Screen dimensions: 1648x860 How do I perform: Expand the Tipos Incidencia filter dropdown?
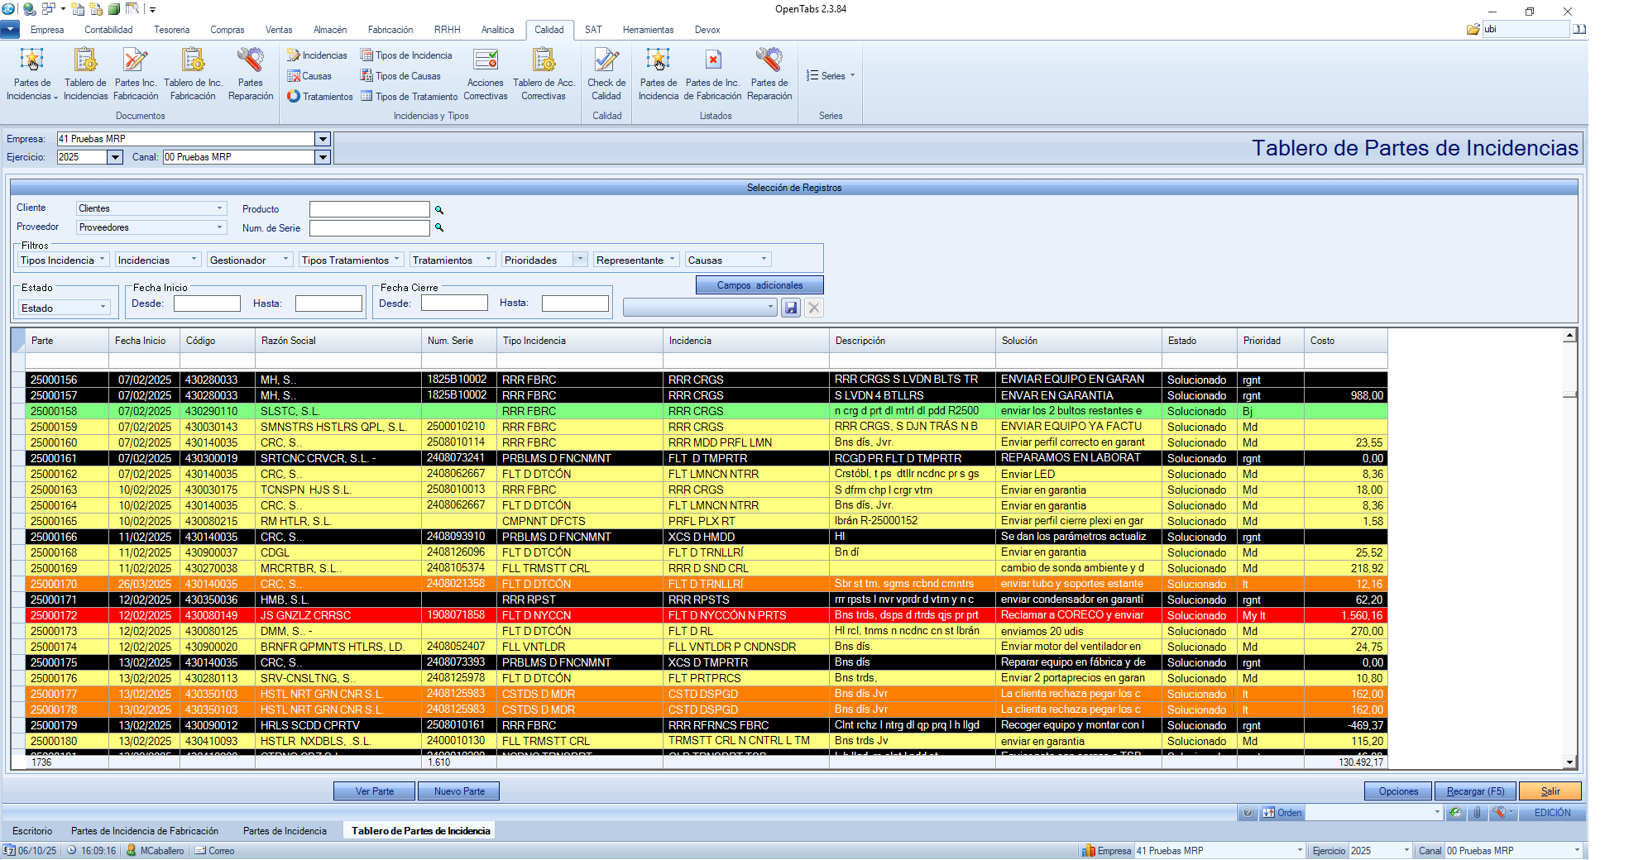[103, 260]
